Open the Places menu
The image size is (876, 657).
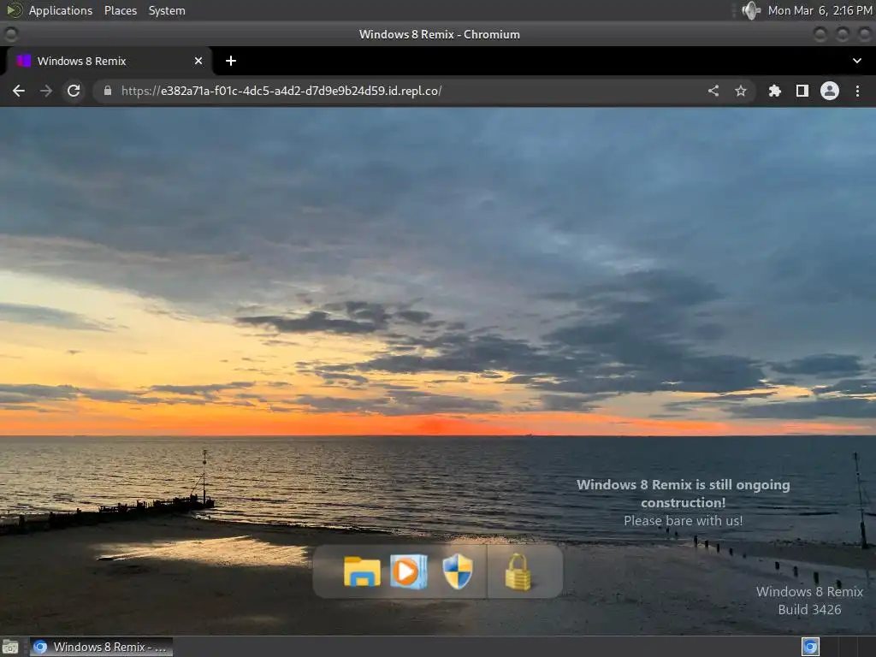121,10
